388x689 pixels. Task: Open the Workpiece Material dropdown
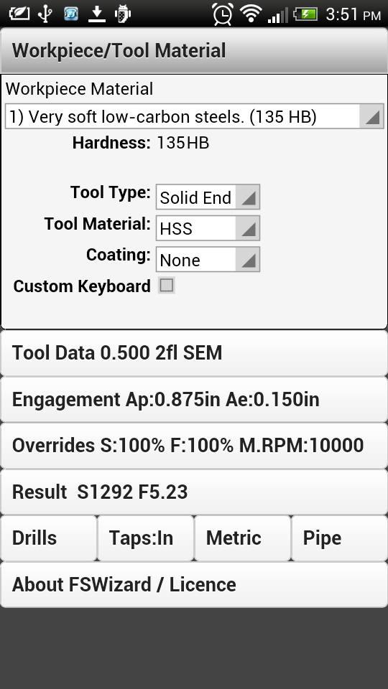click(195, 116)
